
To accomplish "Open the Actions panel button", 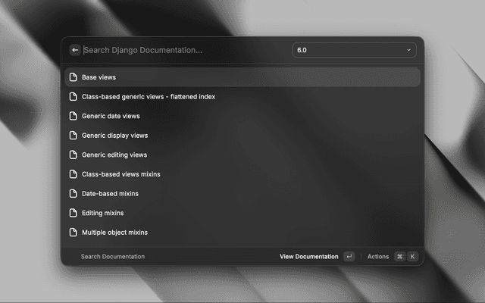I will tap(378, 257).
